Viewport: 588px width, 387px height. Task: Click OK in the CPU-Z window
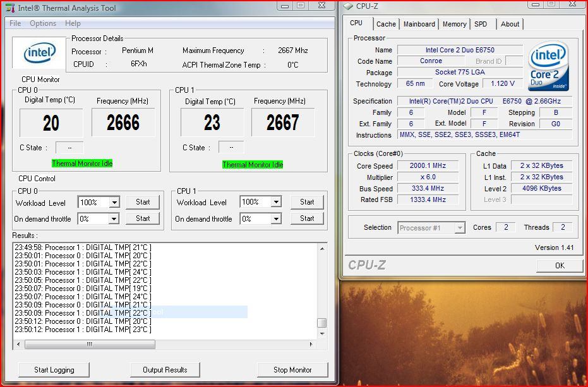point(560,266)
